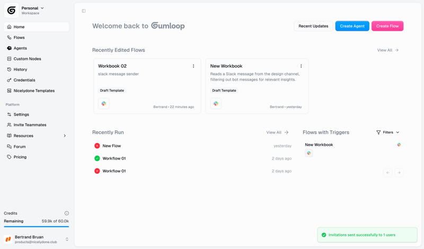
Task: Open the Bertrand Bruan account switcher
Action: point(37,239)
